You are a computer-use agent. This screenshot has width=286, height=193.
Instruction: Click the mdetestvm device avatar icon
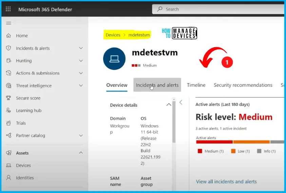point(114,59)
